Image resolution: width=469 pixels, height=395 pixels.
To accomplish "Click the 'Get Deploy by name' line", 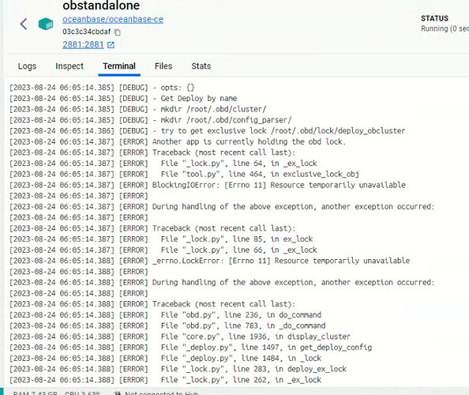I will pos(123,99).
